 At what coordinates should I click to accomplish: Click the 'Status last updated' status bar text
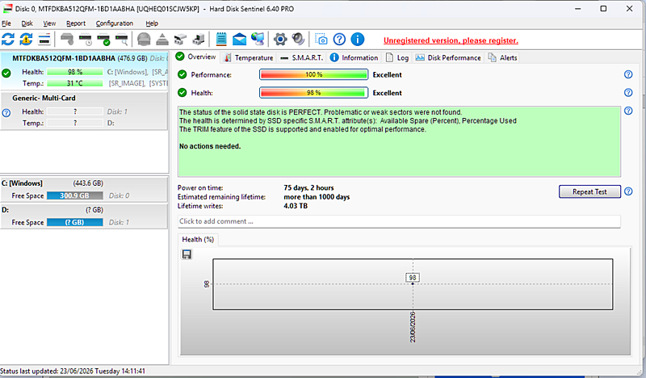tap(73, 371)
